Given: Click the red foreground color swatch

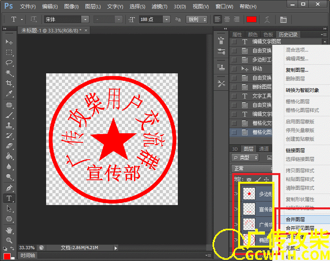Looking at the screenshot, I should point(7,256).
